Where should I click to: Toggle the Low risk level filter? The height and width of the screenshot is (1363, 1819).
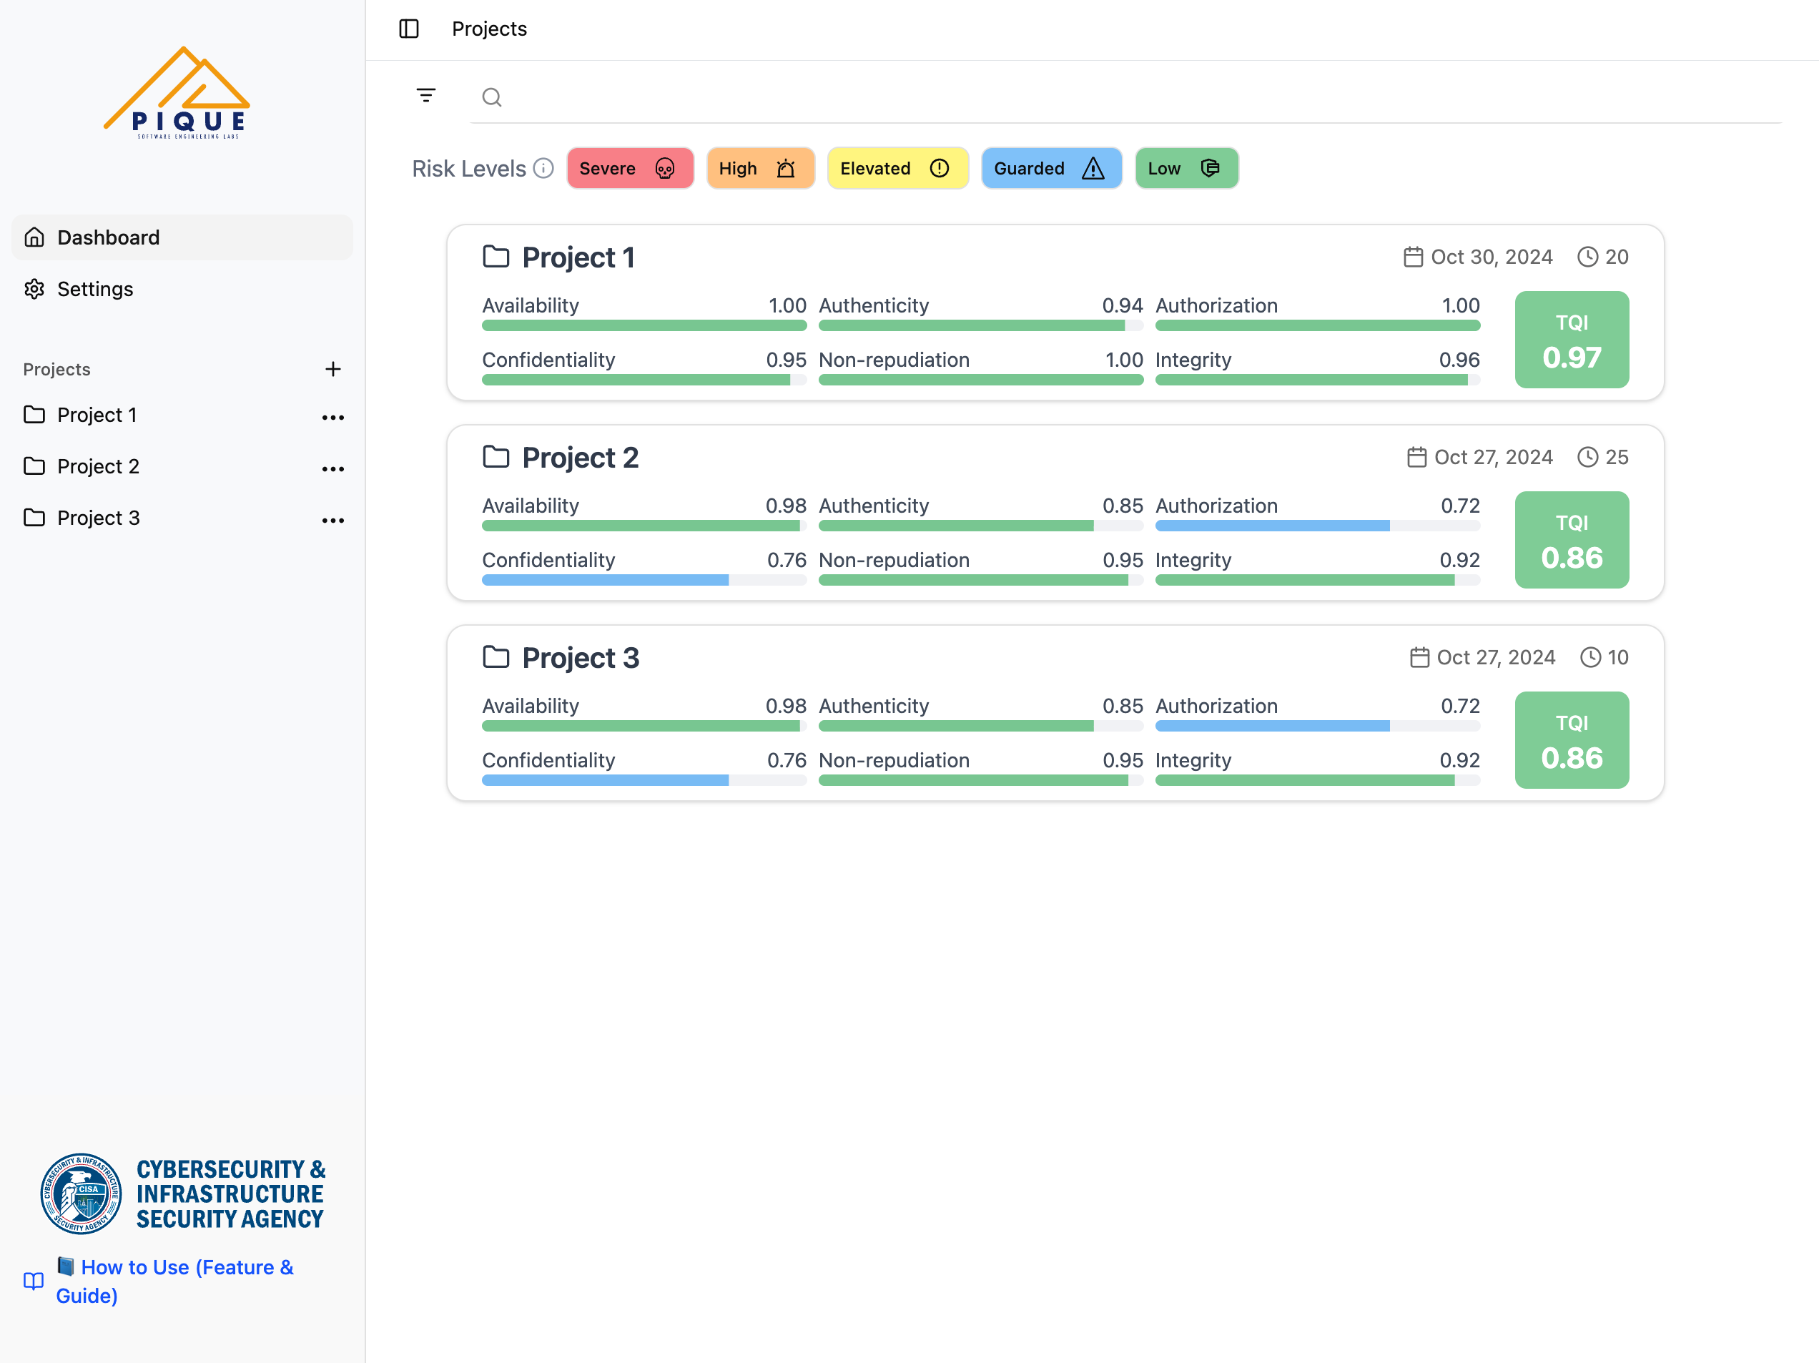(x=1185, y=168)
